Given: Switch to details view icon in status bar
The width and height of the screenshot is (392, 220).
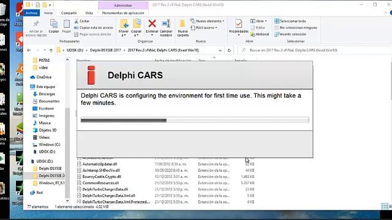Looking at the screenshot, I should (385, 207).
